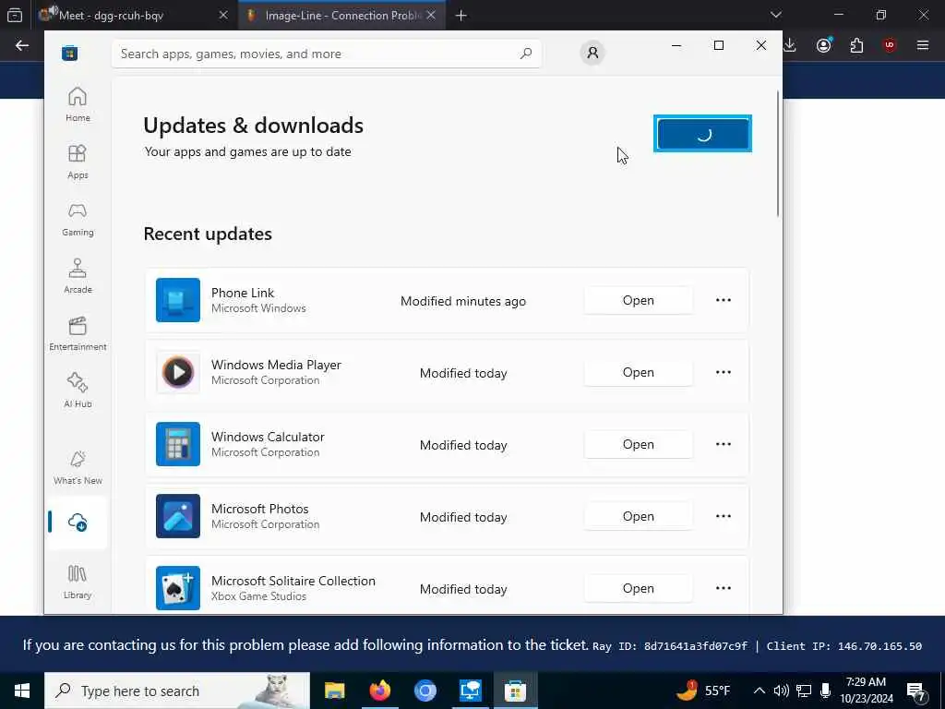Click the Microsoft Photos app icon
Image resolution: width=945 pixels, height=709 pixels.
point(178,516)
